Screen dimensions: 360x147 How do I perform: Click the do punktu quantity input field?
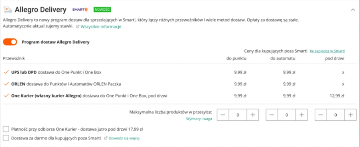tap(238, 115)
